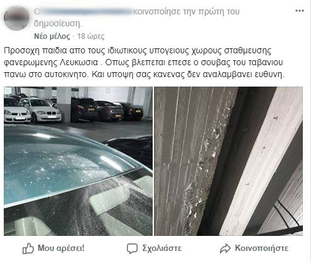Viewport: 311px width, 261px height.
Task: Click the word 'δημοσίευση.' in the post header
Action: point(58,24)
